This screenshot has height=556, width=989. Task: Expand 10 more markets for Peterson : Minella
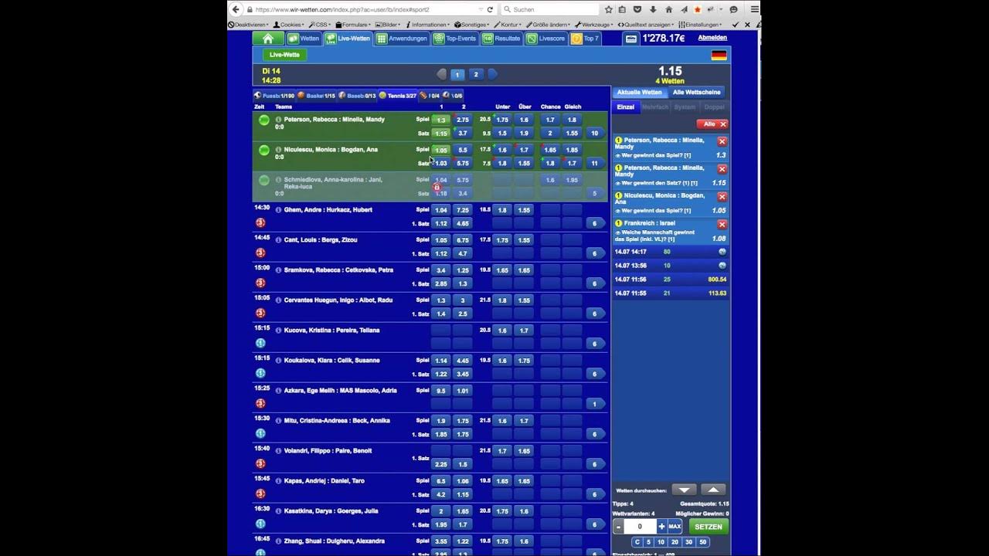pos(595,134)
